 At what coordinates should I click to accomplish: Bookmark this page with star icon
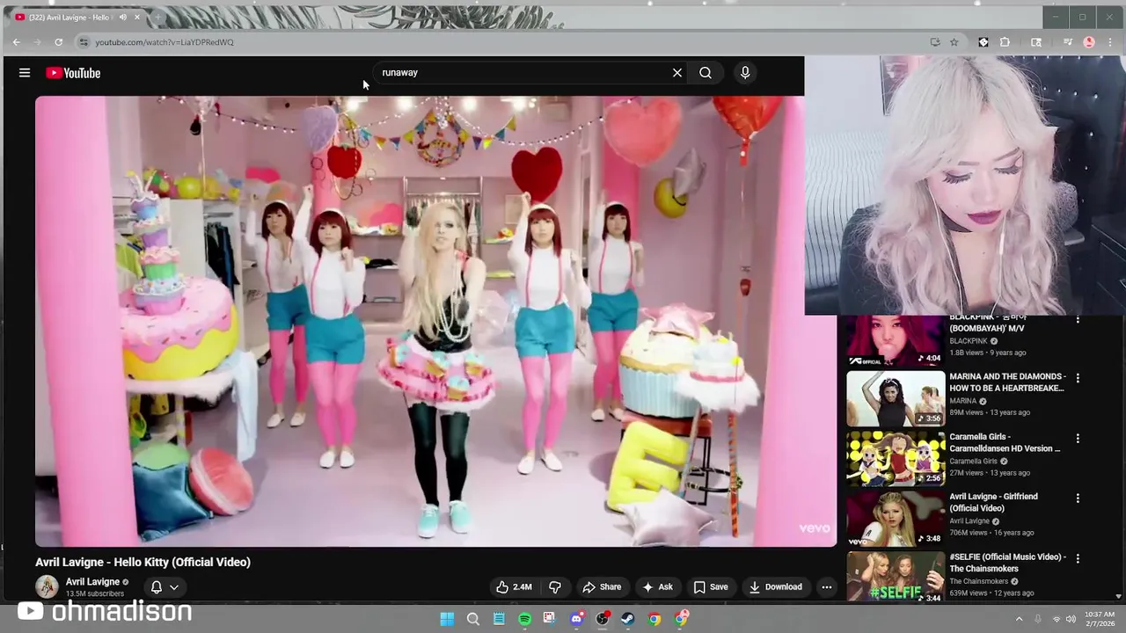click(x=954, y=42)
